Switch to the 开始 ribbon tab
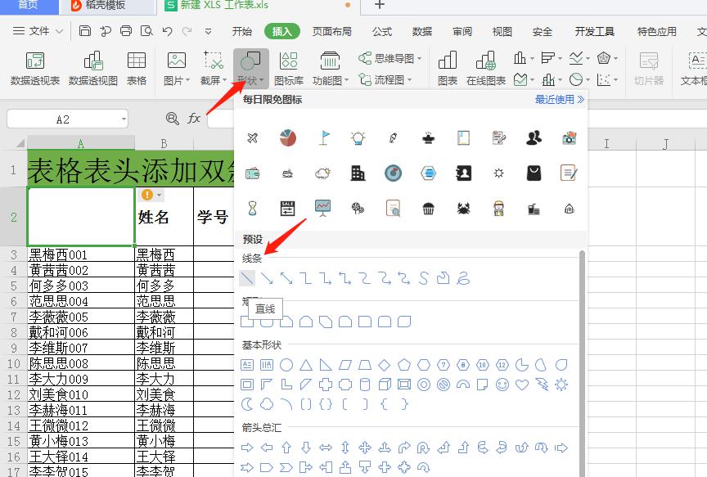 pos(241,31)
